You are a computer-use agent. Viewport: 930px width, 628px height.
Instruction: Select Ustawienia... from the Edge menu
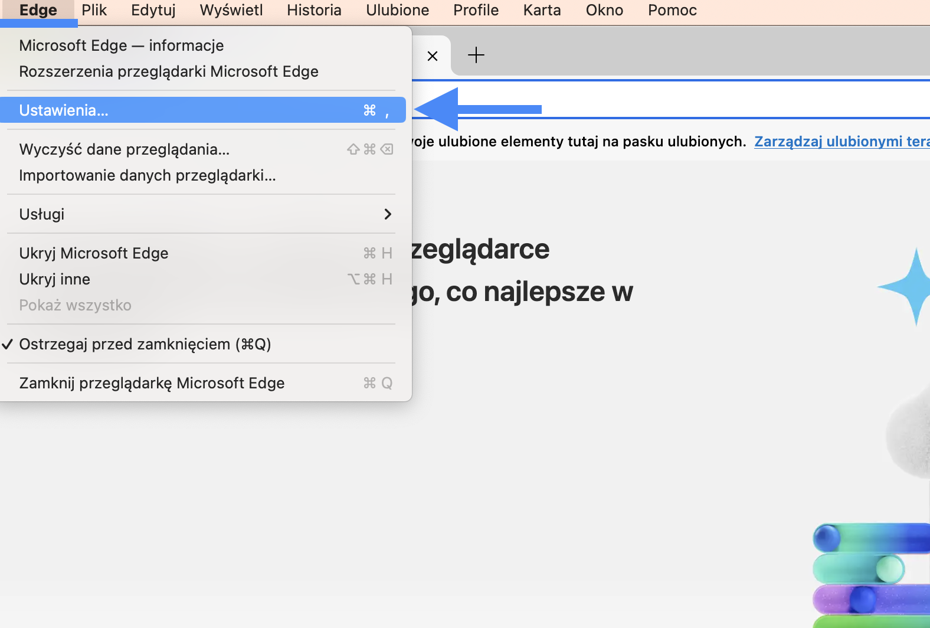tap(203, 110)
